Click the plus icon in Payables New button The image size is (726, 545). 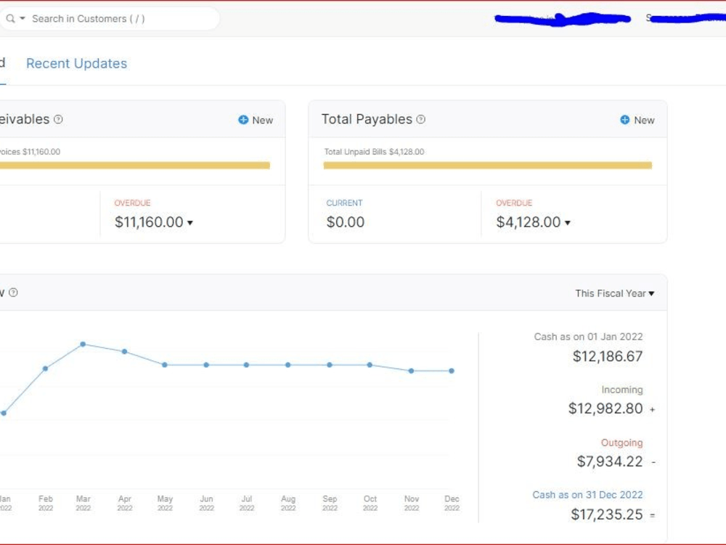coord(625,119)
